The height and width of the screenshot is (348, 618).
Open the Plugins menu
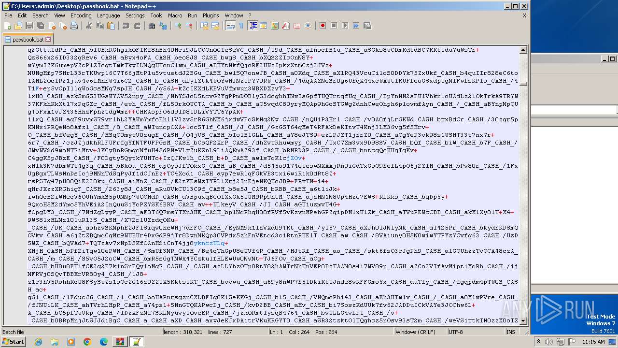click(211, 15)
